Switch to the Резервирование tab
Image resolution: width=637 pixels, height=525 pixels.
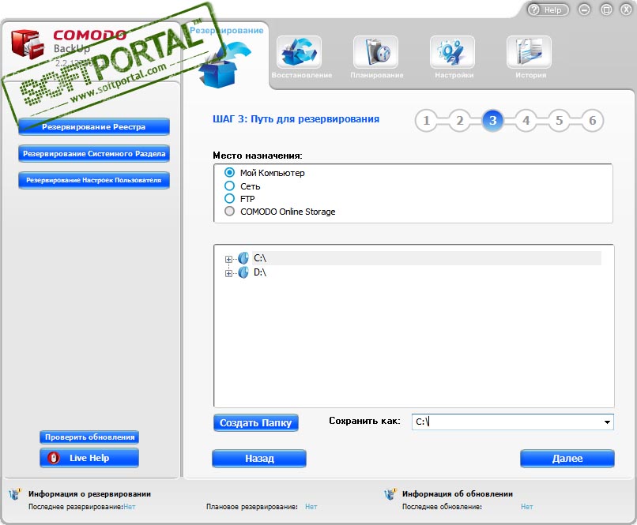click(x=226, y=31)
